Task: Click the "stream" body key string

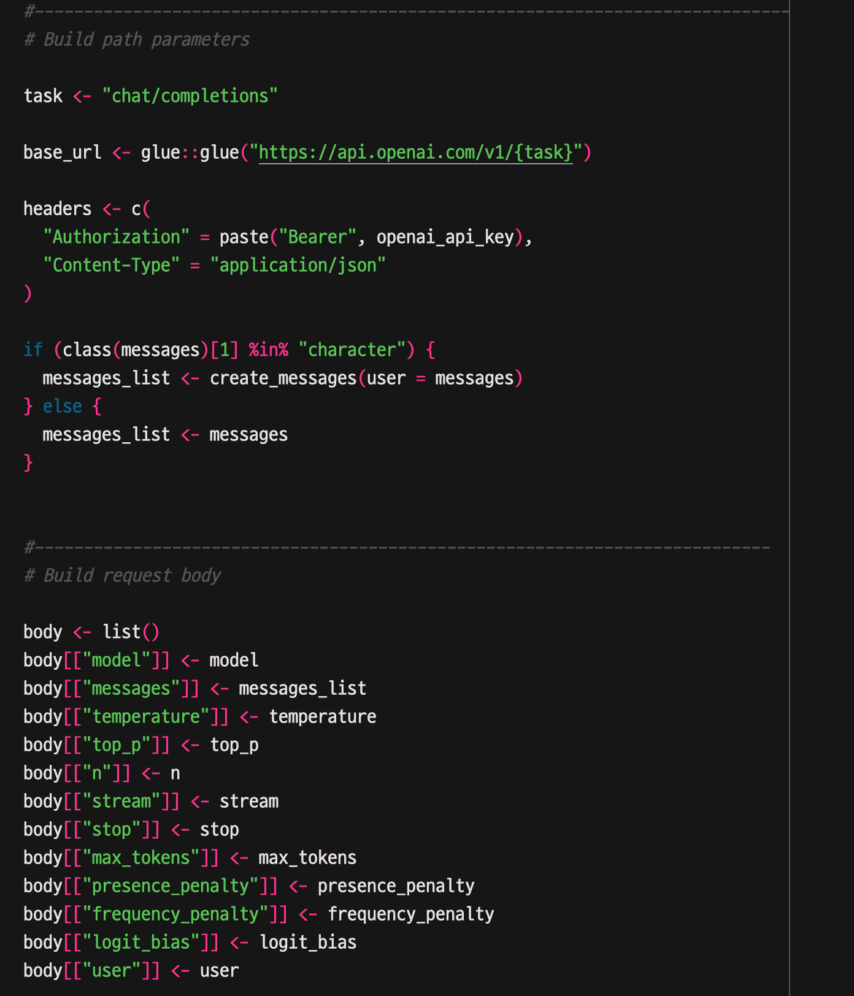Action: (121, 801)
